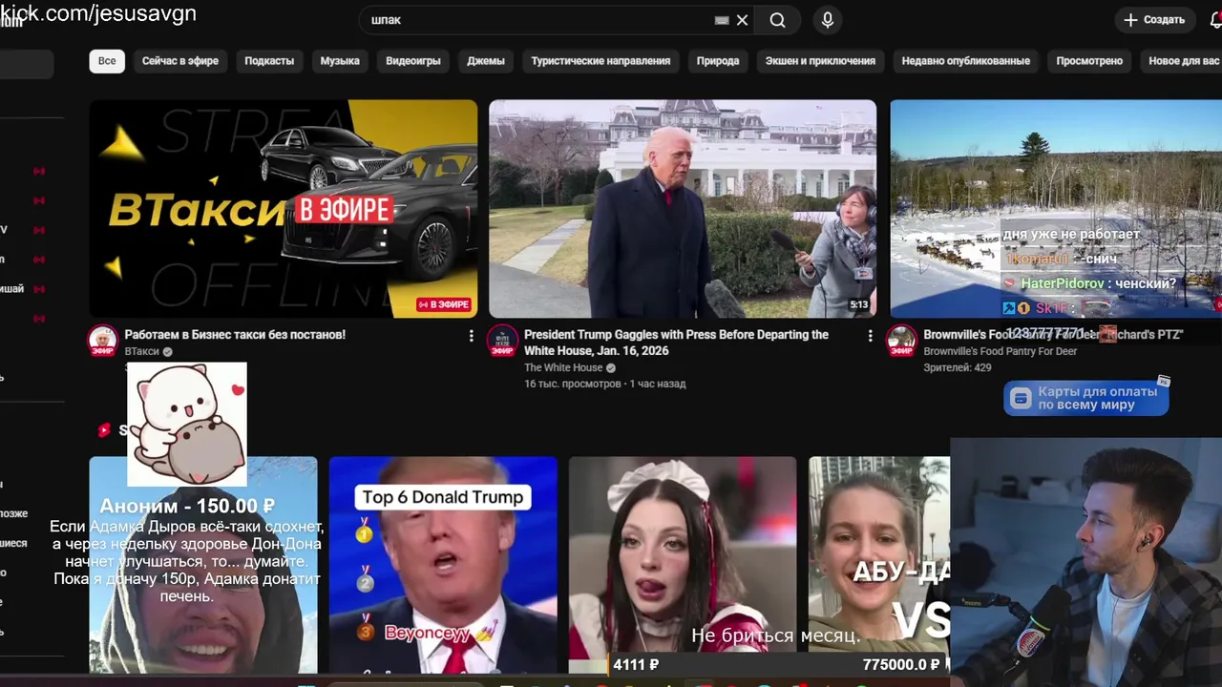Open options menu for Trump Gaggles video
The image size is (1222, 687).
tap(870, 336)
